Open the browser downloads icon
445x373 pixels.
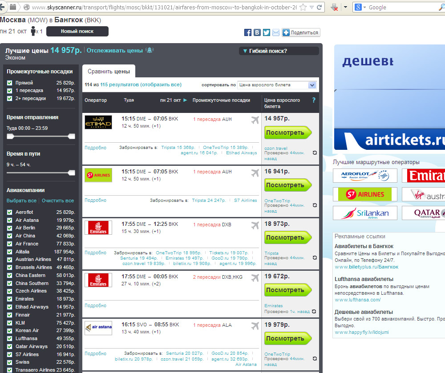(x=334, y=8)
